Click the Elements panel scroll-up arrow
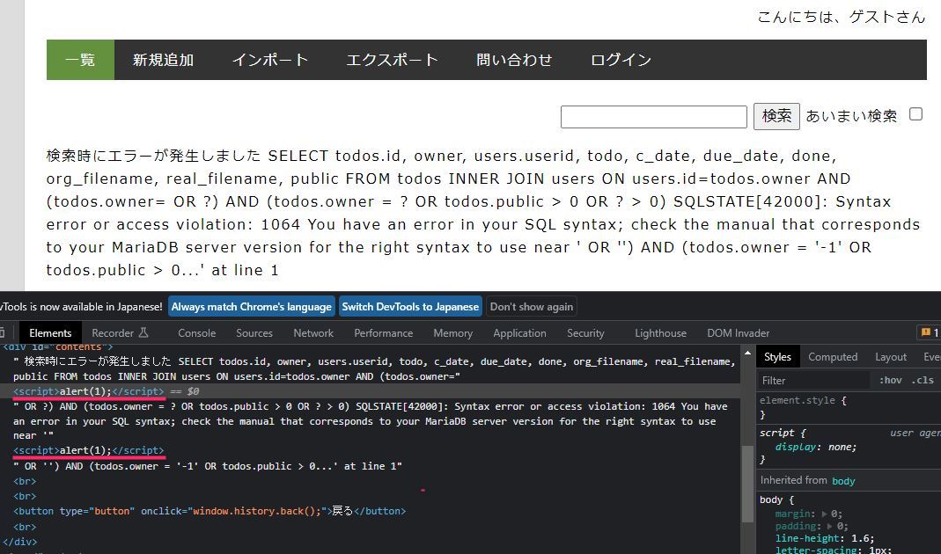The height and width of the screenshot is (554, 941). click(747, 353)
